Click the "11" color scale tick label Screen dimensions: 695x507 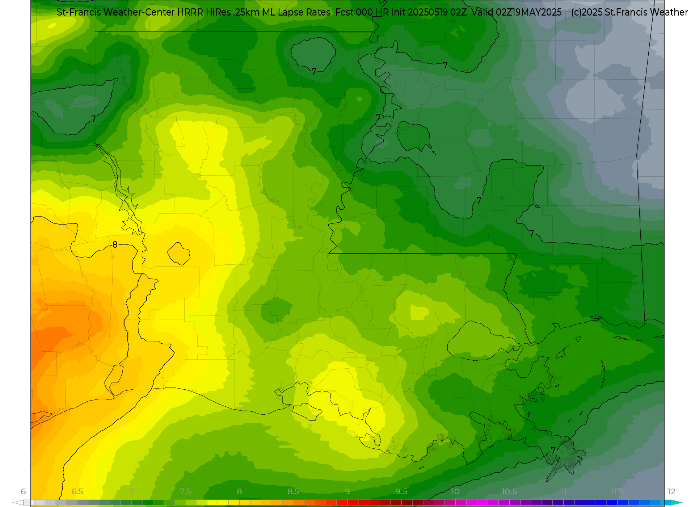click(563, 491)
